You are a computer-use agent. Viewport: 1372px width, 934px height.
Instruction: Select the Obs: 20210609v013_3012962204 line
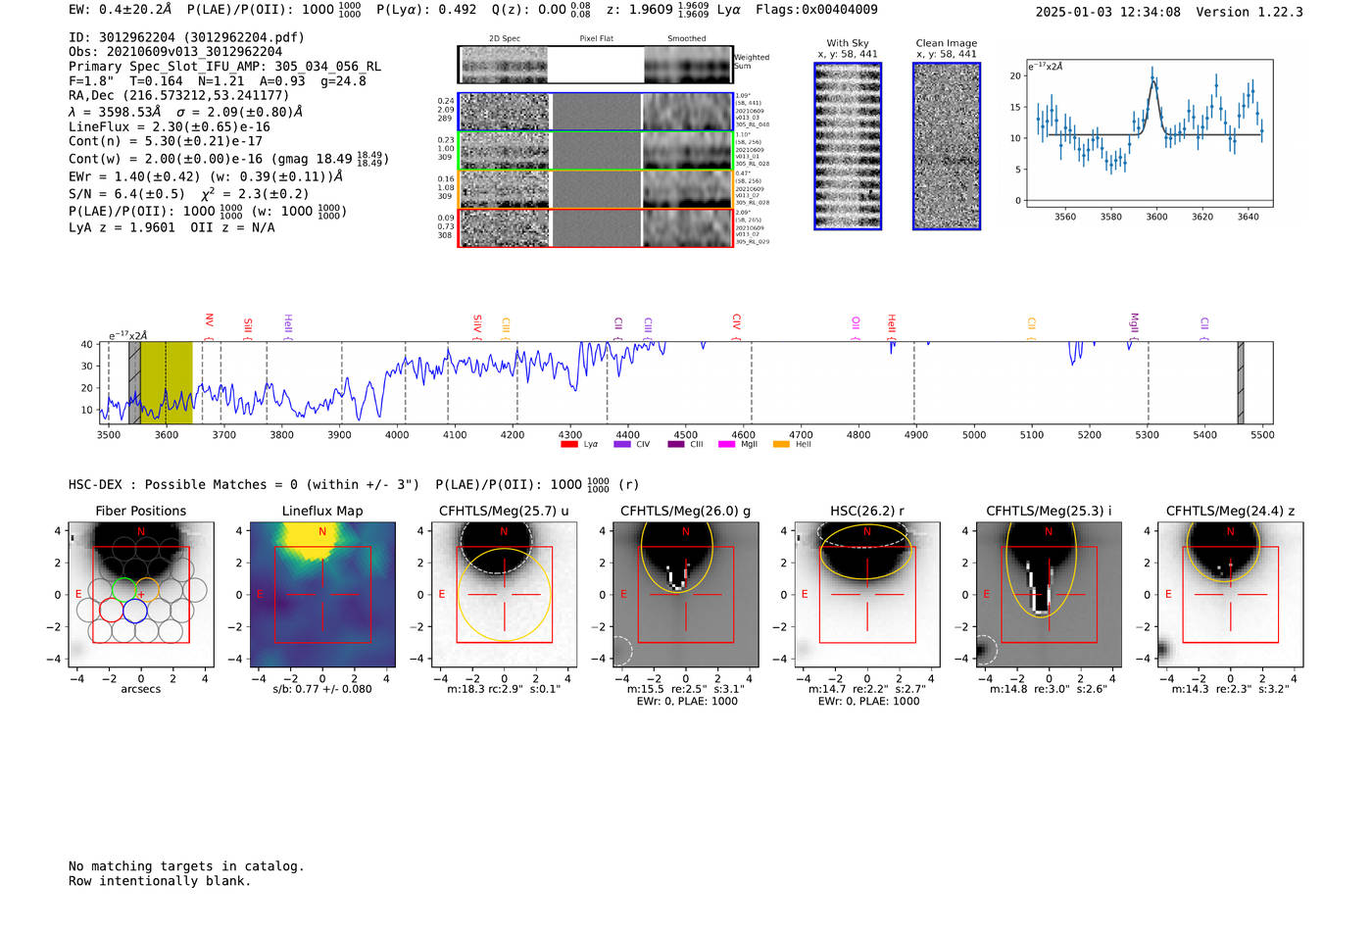point(175,52)
